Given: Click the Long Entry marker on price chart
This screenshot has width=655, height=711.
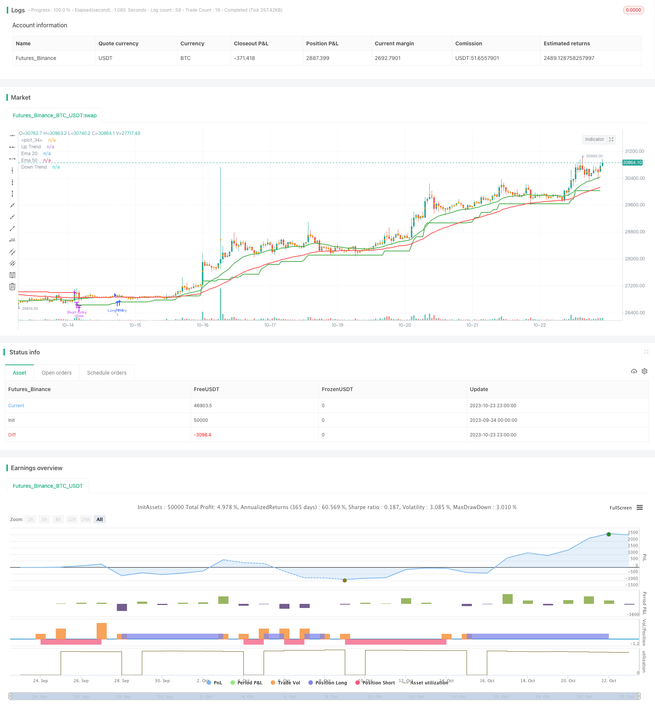Looking at the screenshot, I should click(x=117, y=310).
